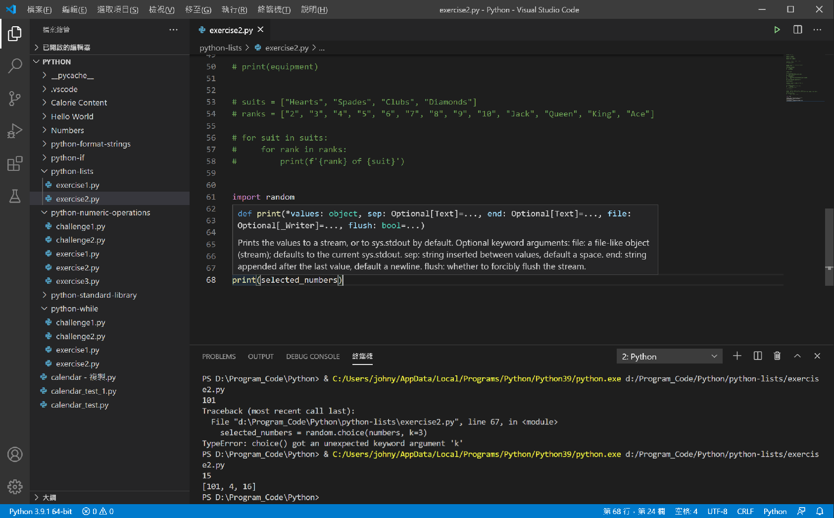
Task: Switch to the DEBUG CONSOLE tab
Action: click(312, 356)
